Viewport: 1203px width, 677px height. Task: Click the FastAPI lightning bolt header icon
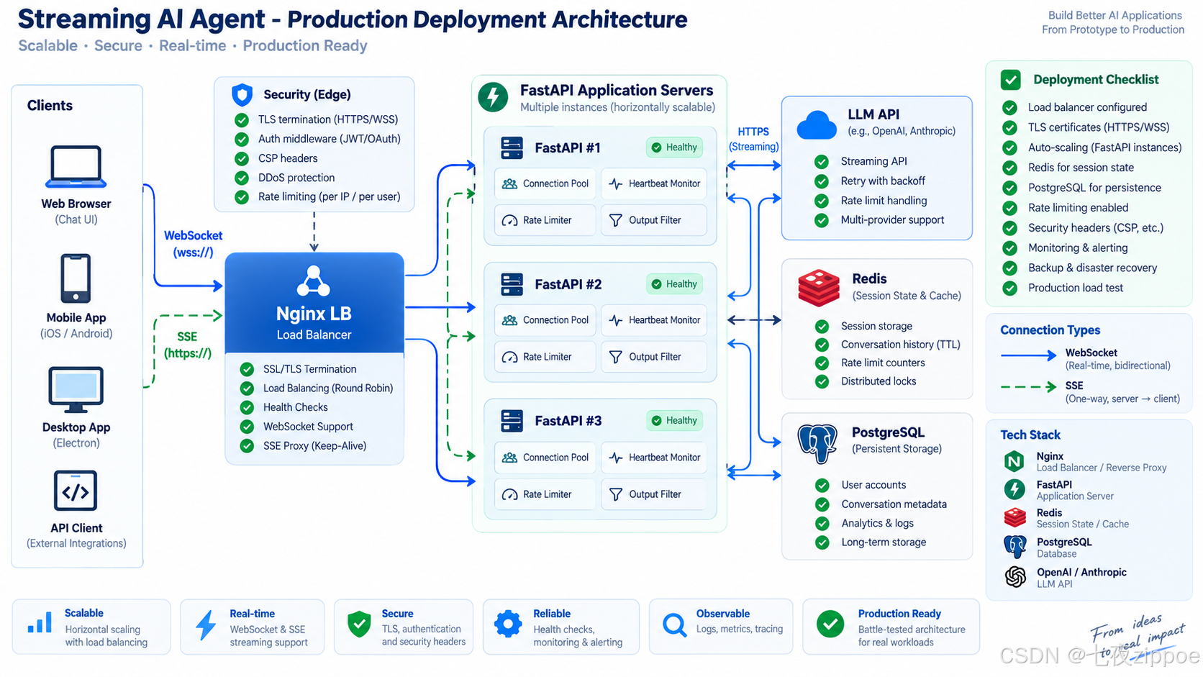493,96
